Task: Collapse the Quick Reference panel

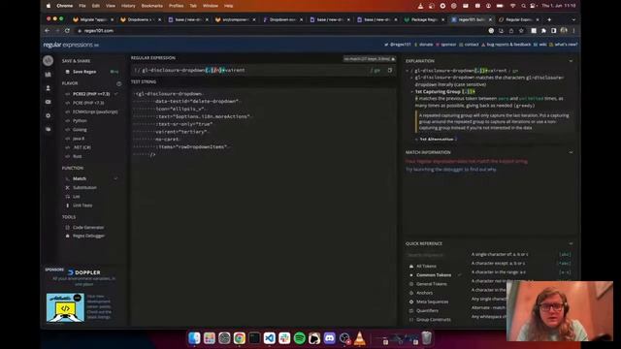Action: pyautogui.click(x=571, y=243)
